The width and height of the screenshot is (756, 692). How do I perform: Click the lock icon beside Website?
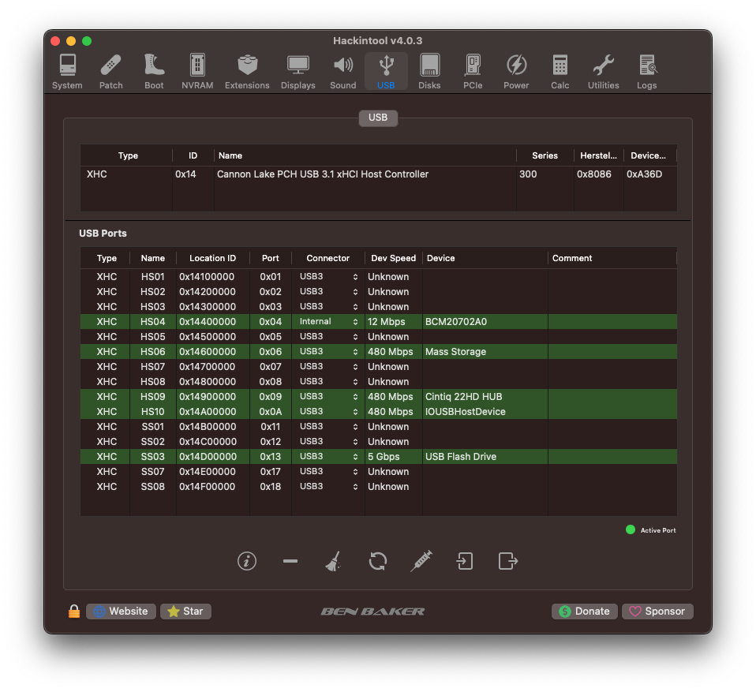pos(74,612)
